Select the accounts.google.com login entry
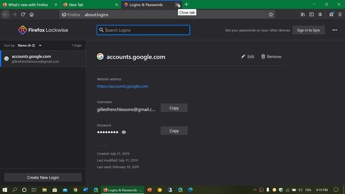The image size is (345, 194). pos(43,59)
